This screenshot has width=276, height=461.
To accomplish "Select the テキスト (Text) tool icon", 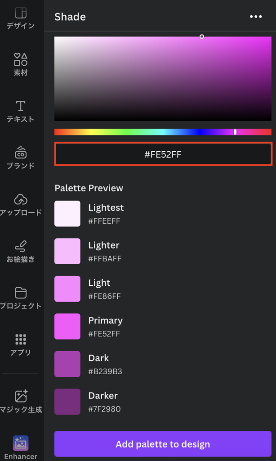I will tap(21, 106).
